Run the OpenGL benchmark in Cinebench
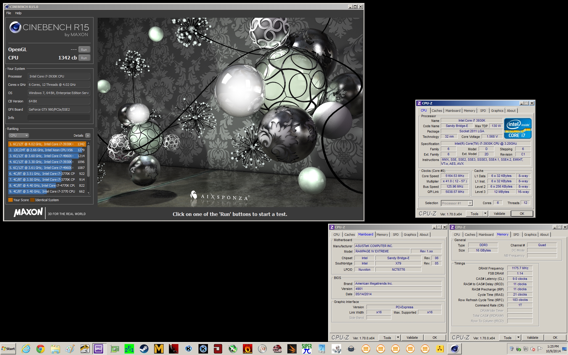Screen dimensions: 568x355 click(x=84, y=50)
